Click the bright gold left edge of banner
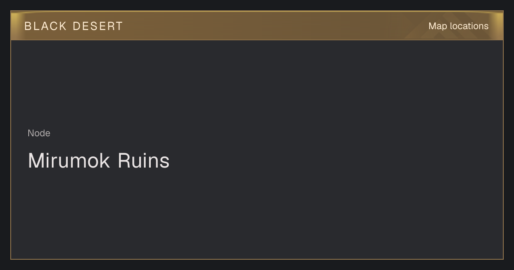The height and width of the screenshot is (270, 514). pos(15,26)
